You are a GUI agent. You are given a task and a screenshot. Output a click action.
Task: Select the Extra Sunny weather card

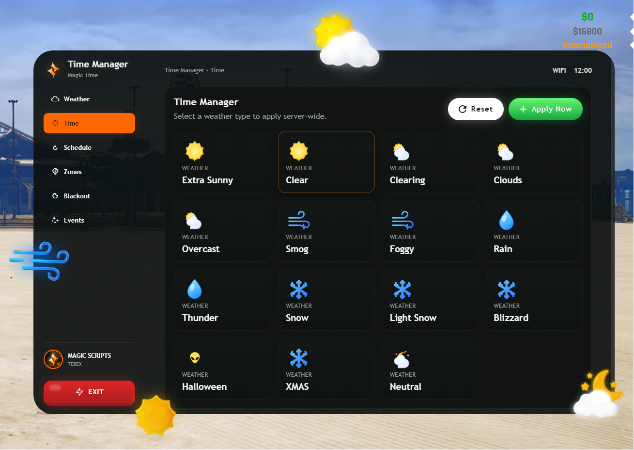coord(222,162)
